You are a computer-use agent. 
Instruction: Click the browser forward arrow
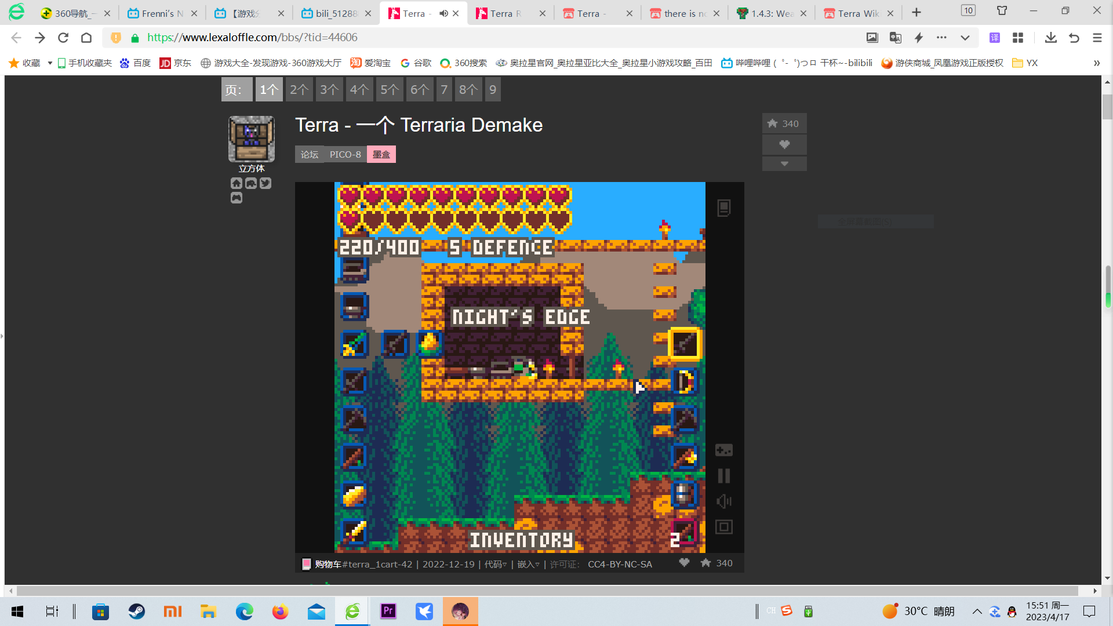(x=39, y=38)
